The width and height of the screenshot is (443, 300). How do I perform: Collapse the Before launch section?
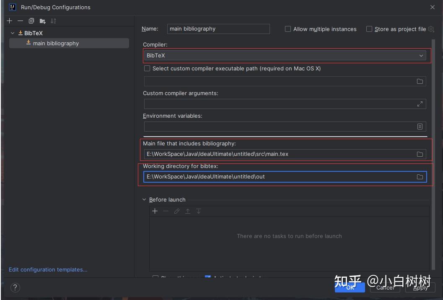(x=144, y=199)
